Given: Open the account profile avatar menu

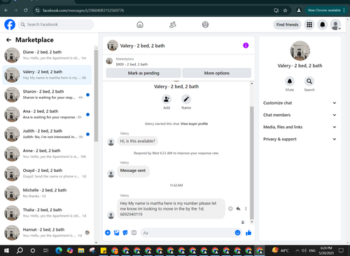Looking at the screenshot, I should coord(335,25).
